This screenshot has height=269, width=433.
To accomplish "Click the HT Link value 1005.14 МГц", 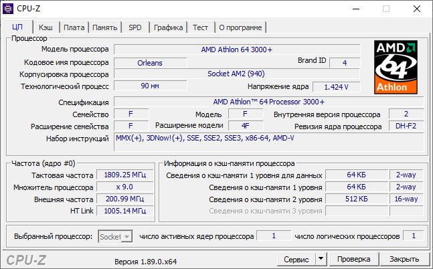I will (x=125, y=211).
